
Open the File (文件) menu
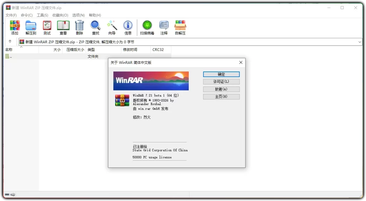click(11, 15)
